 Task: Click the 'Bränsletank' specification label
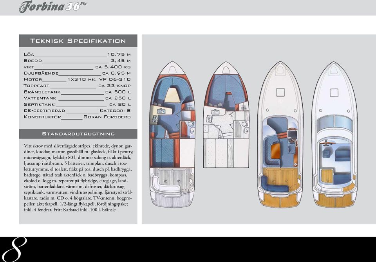tap(42, 92)
